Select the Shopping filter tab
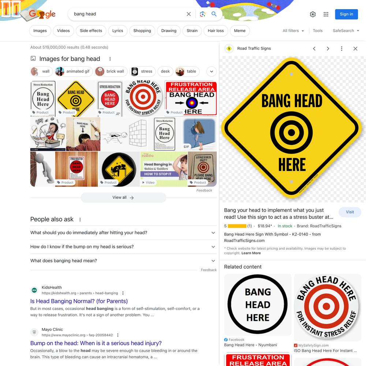 point(142,31)
